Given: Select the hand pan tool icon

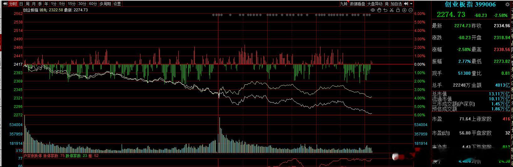Looking at the screenshot, I should coord(379,10).
